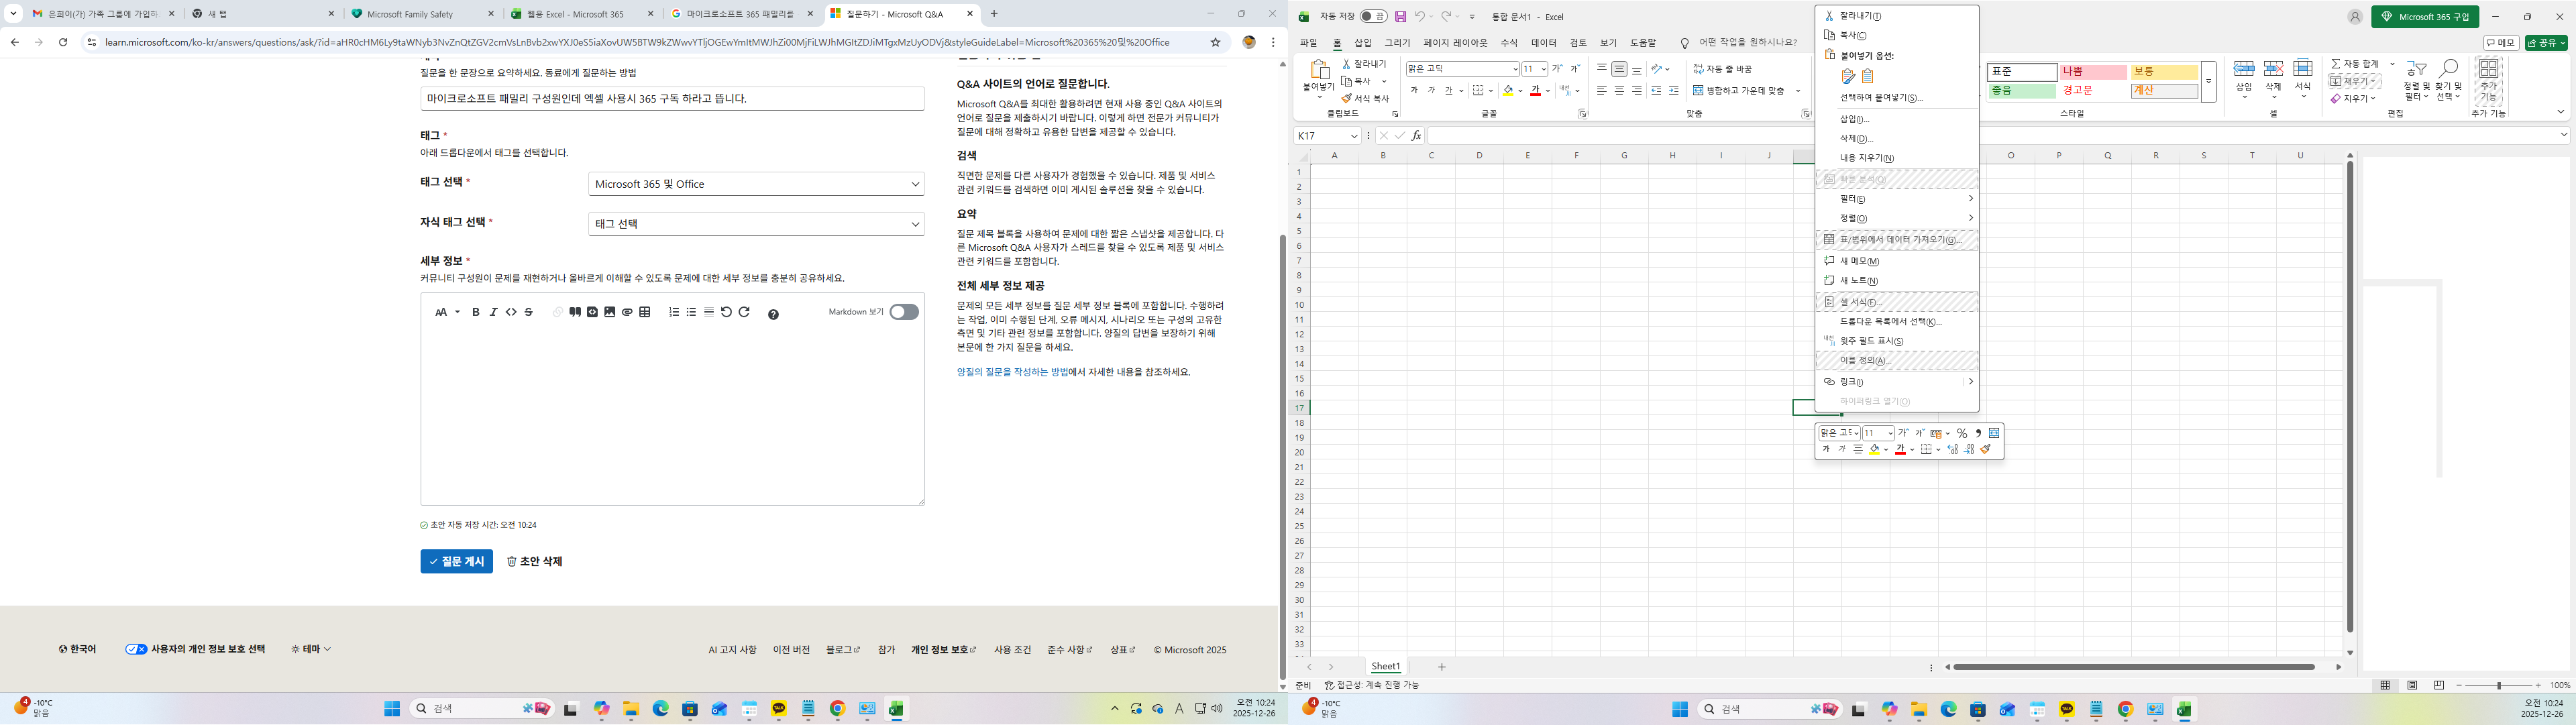
Task: Apply italic in the question editor toolbar
Action: [x=493, y=312]
